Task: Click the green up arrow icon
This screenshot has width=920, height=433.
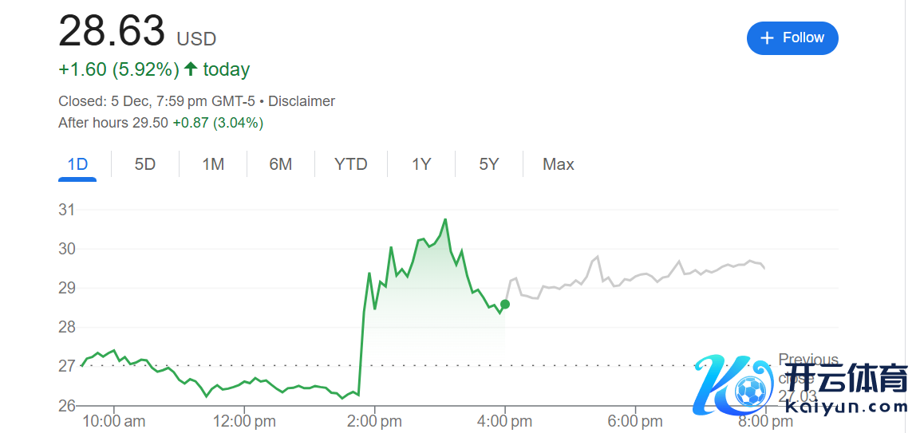Action: pyautogui.click(x=191, y=69)
